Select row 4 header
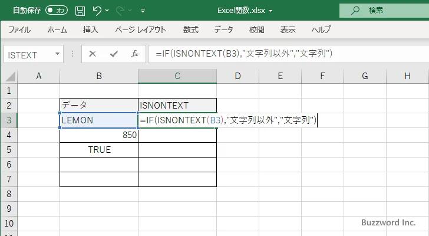 coord(9,135)
